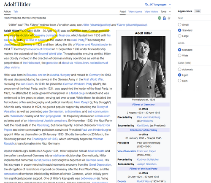Click Führer of Germany infobox heading link
The height and width of the screenshot is (183, 211).
tap(143, 105)
